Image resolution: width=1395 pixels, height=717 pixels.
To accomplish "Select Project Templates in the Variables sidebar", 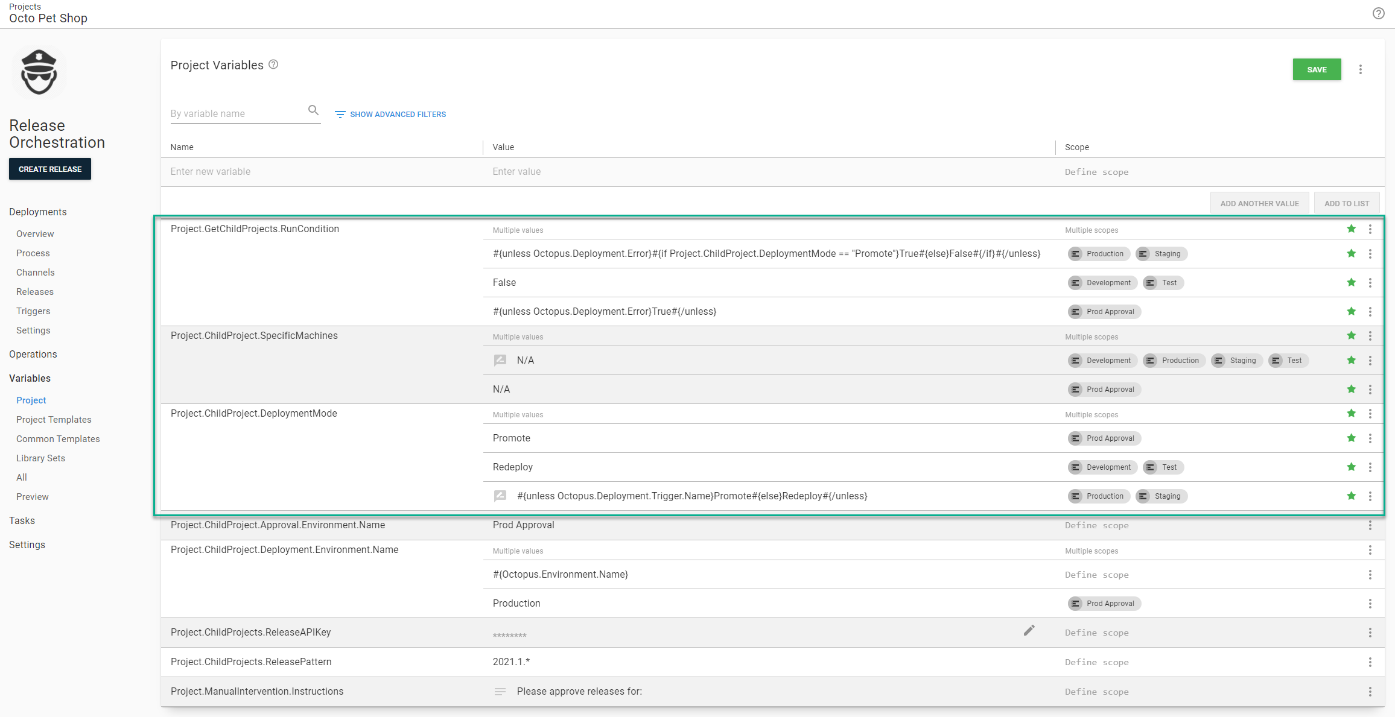I will coord(54,419).
